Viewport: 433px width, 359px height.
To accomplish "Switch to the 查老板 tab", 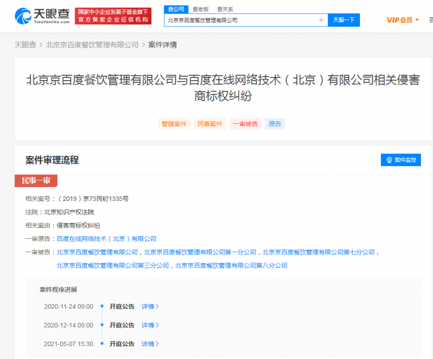I will [201, 9].
